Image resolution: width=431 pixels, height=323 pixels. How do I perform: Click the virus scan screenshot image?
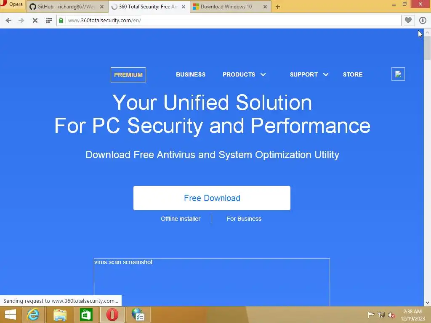coord(212,282)
